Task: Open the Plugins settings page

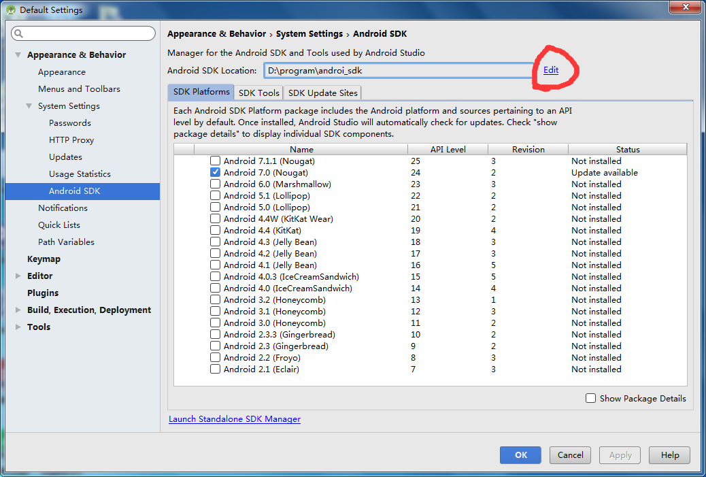Action: coord(43,293)
